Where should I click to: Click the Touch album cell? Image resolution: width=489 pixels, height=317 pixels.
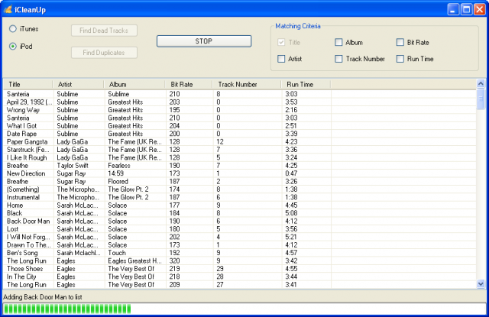tap(117, 253)
